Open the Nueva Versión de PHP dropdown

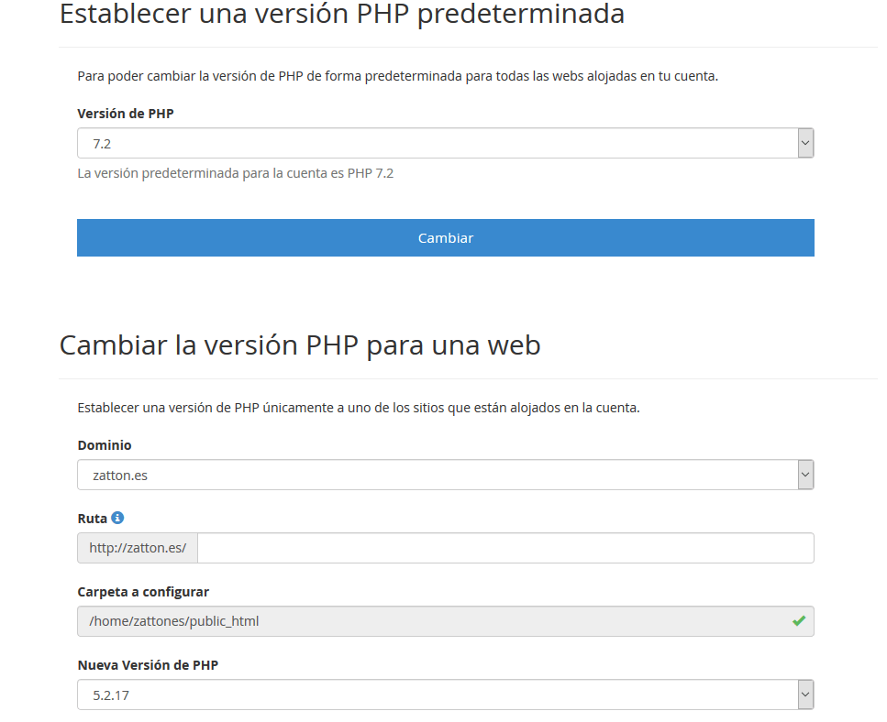445,695
